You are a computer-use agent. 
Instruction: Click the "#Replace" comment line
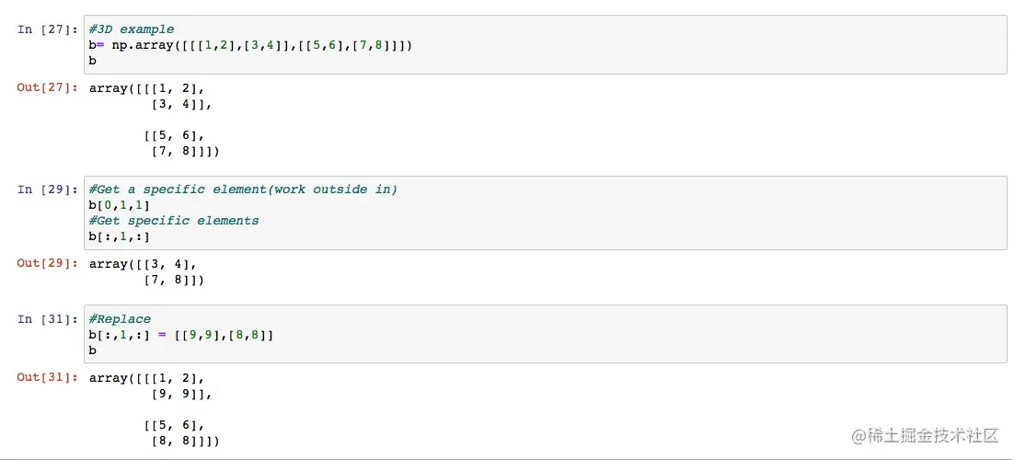tap(120, 319)
